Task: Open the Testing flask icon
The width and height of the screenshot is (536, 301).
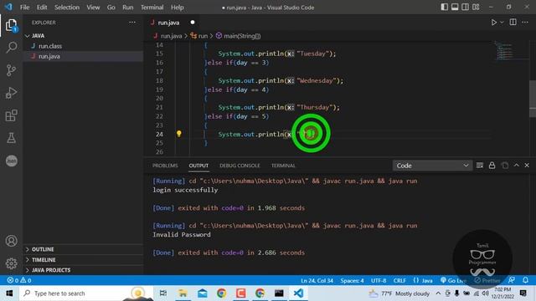Action: [x=11, y=138]
